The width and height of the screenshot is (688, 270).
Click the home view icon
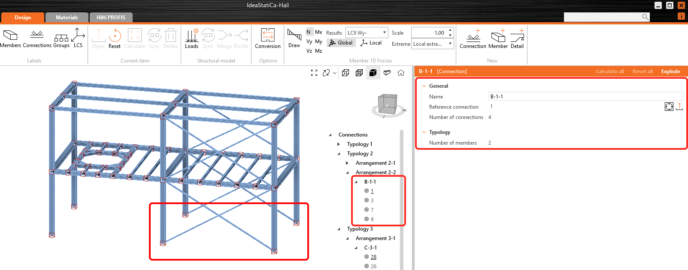click(401, 73)
